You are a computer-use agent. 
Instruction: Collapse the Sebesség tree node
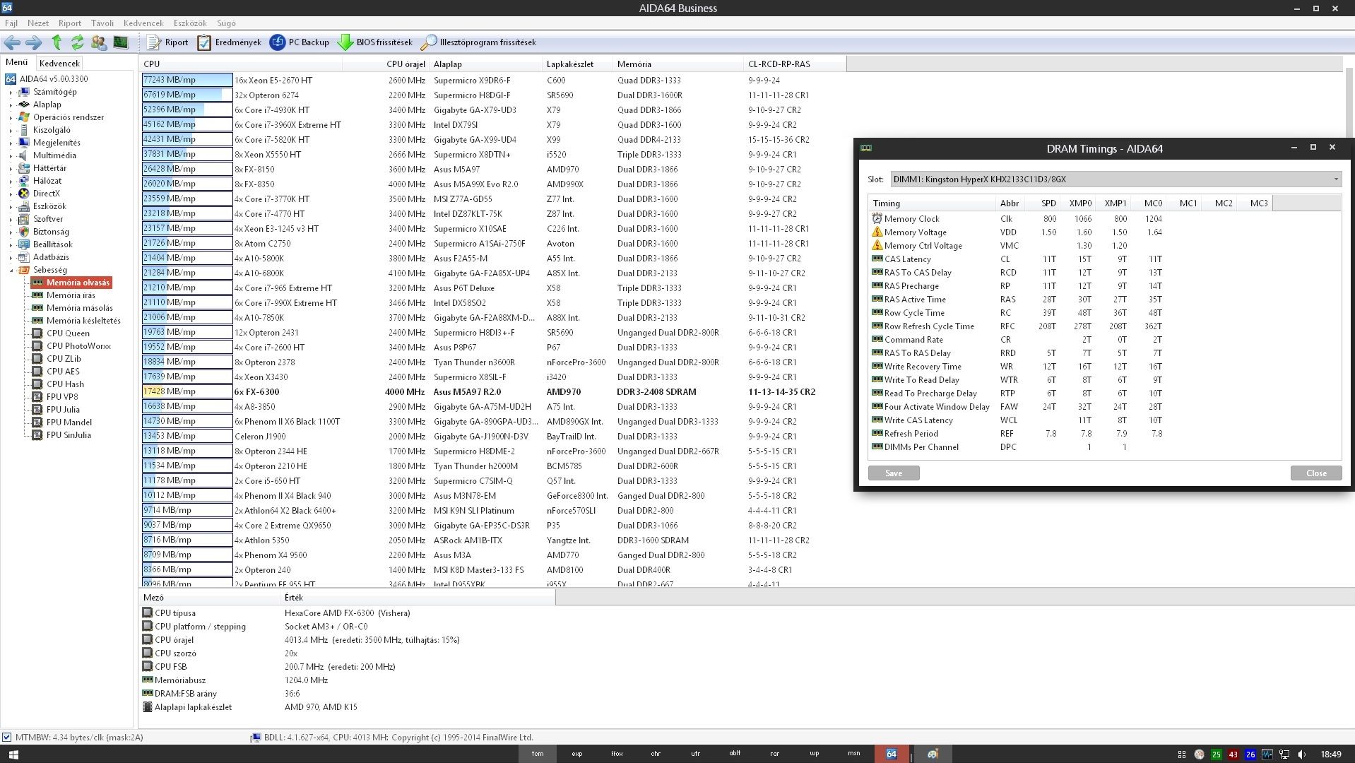11,271
